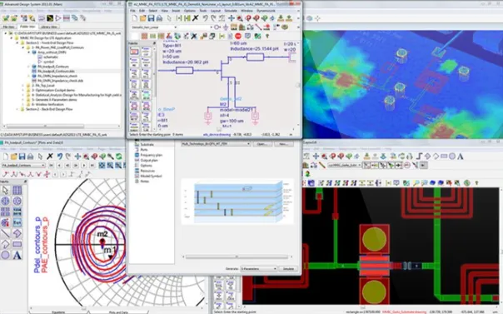The height and width of the screenshot is (314, 503).
Task: Click Simulate button in EM setup dialog
Action: (x=288, y=269)
